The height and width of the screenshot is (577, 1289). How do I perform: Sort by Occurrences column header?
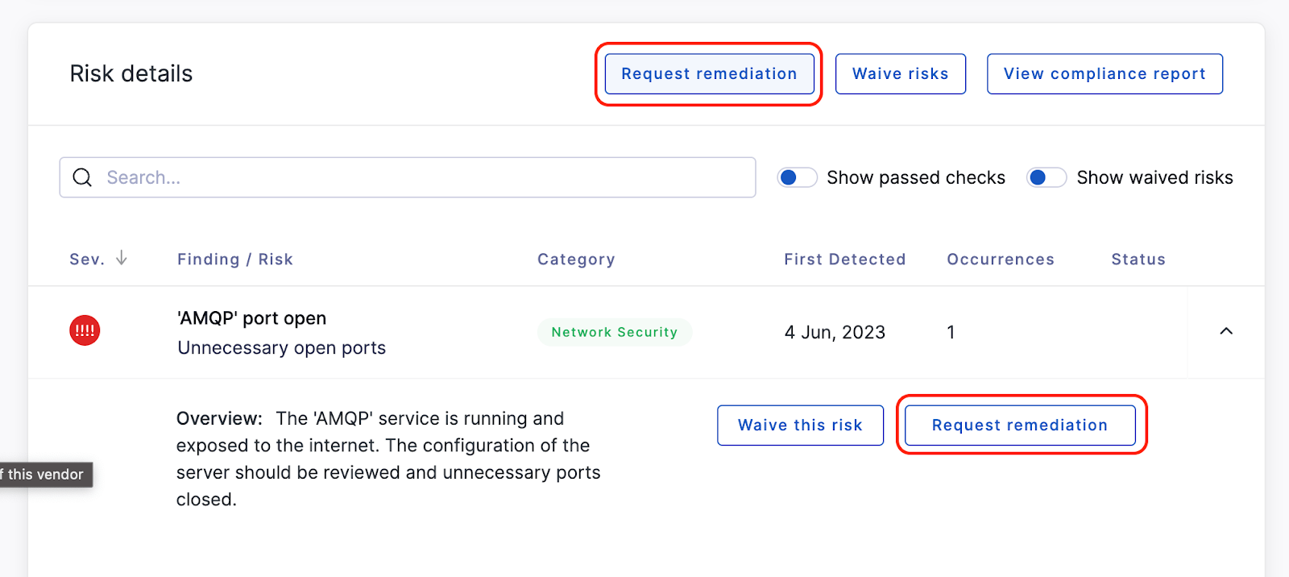pos(1001,259)
